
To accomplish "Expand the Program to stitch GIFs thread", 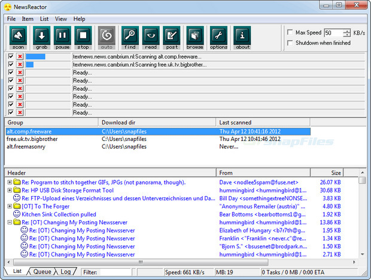I will pos(10,182).
